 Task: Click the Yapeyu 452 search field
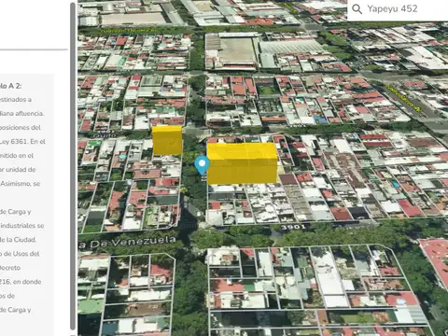[x=398, y=9]
